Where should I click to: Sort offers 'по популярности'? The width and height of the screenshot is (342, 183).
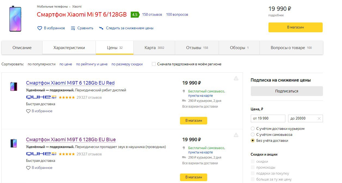pyautogui.click(x=42, y=64)
